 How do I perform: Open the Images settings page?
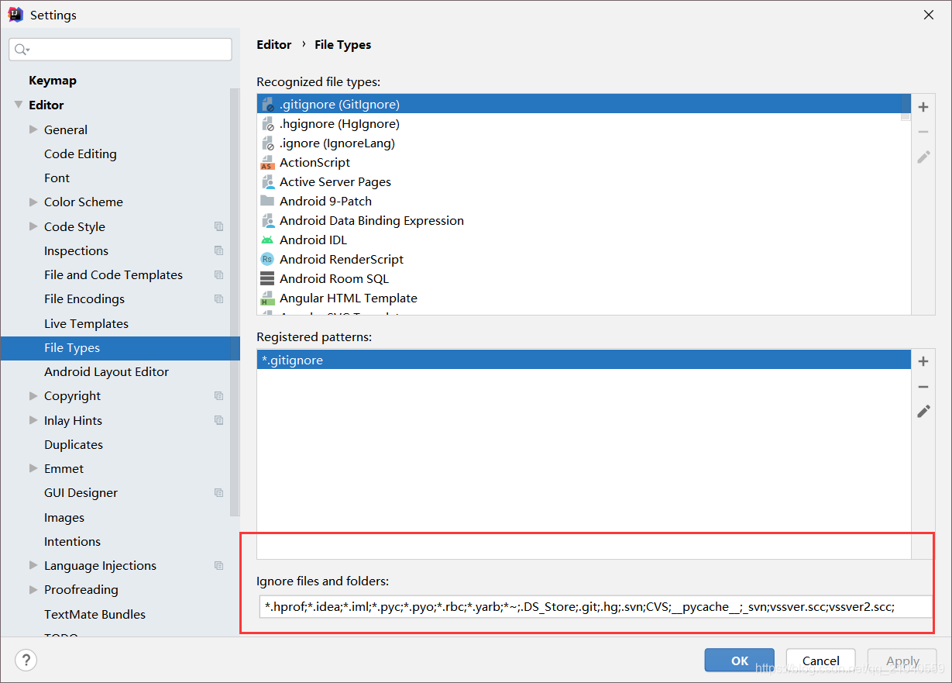64,517
